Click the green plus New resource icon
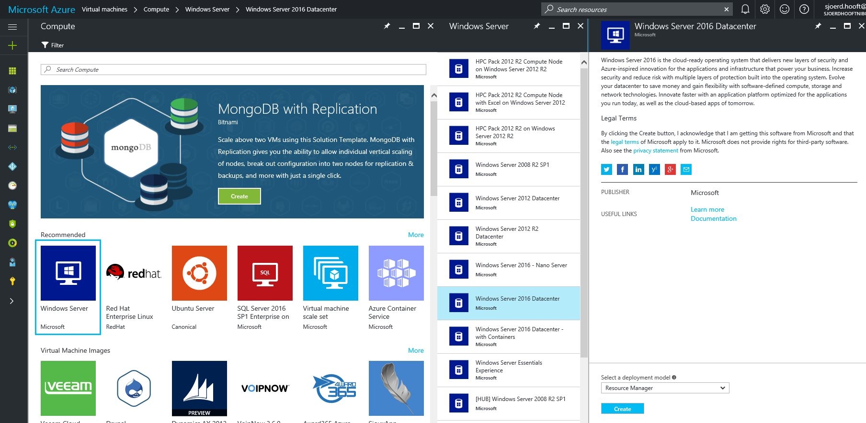The height and width of the screenshot is (423, 866). pyautogui.click(x=12, y=45)
